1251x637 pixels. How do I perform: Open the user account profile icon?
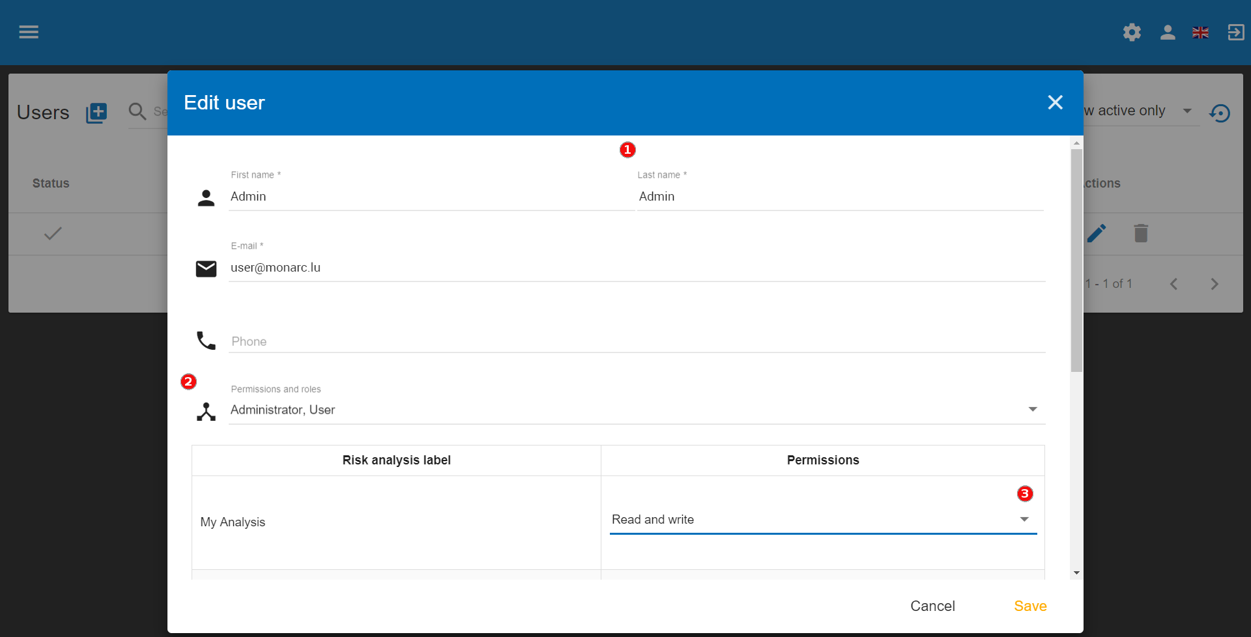(x=1168, y=33)
